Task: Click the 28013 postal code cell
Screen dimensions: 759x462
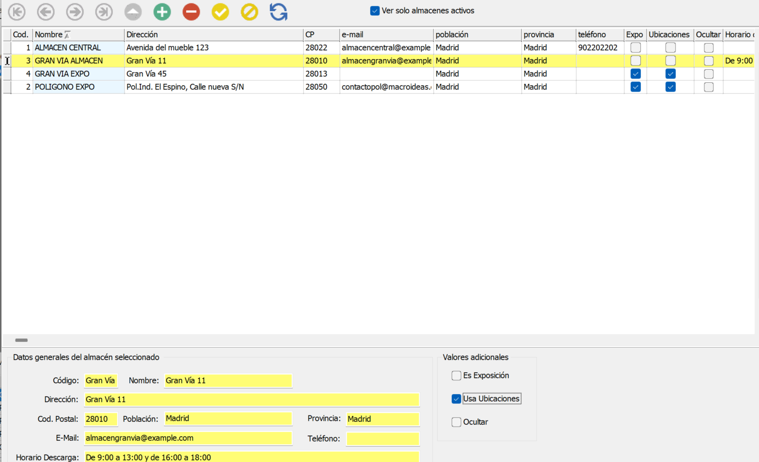Action: coord(321,74)
